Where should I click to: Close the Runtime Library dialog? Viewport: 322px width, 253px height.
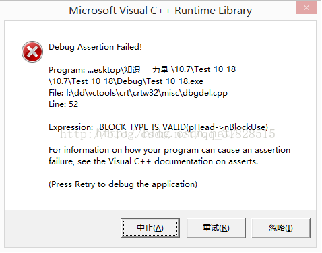[306, 8]
